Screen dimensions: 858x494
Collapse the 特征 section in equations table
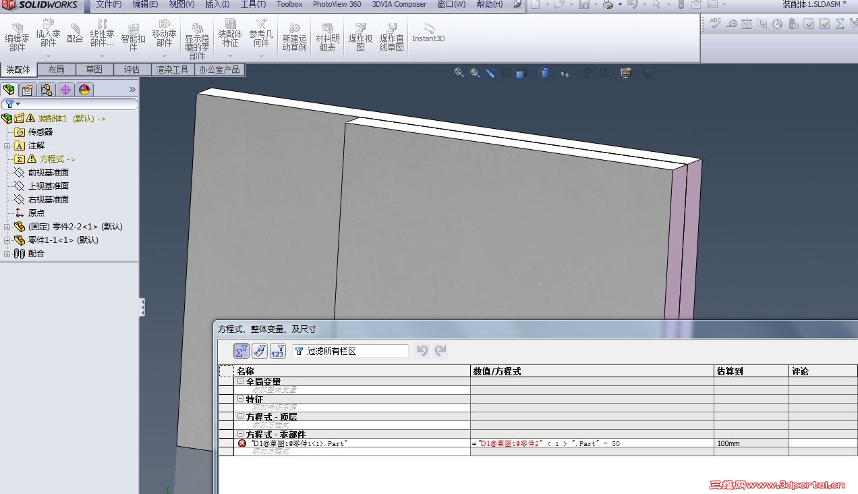(x=241, y=400)
